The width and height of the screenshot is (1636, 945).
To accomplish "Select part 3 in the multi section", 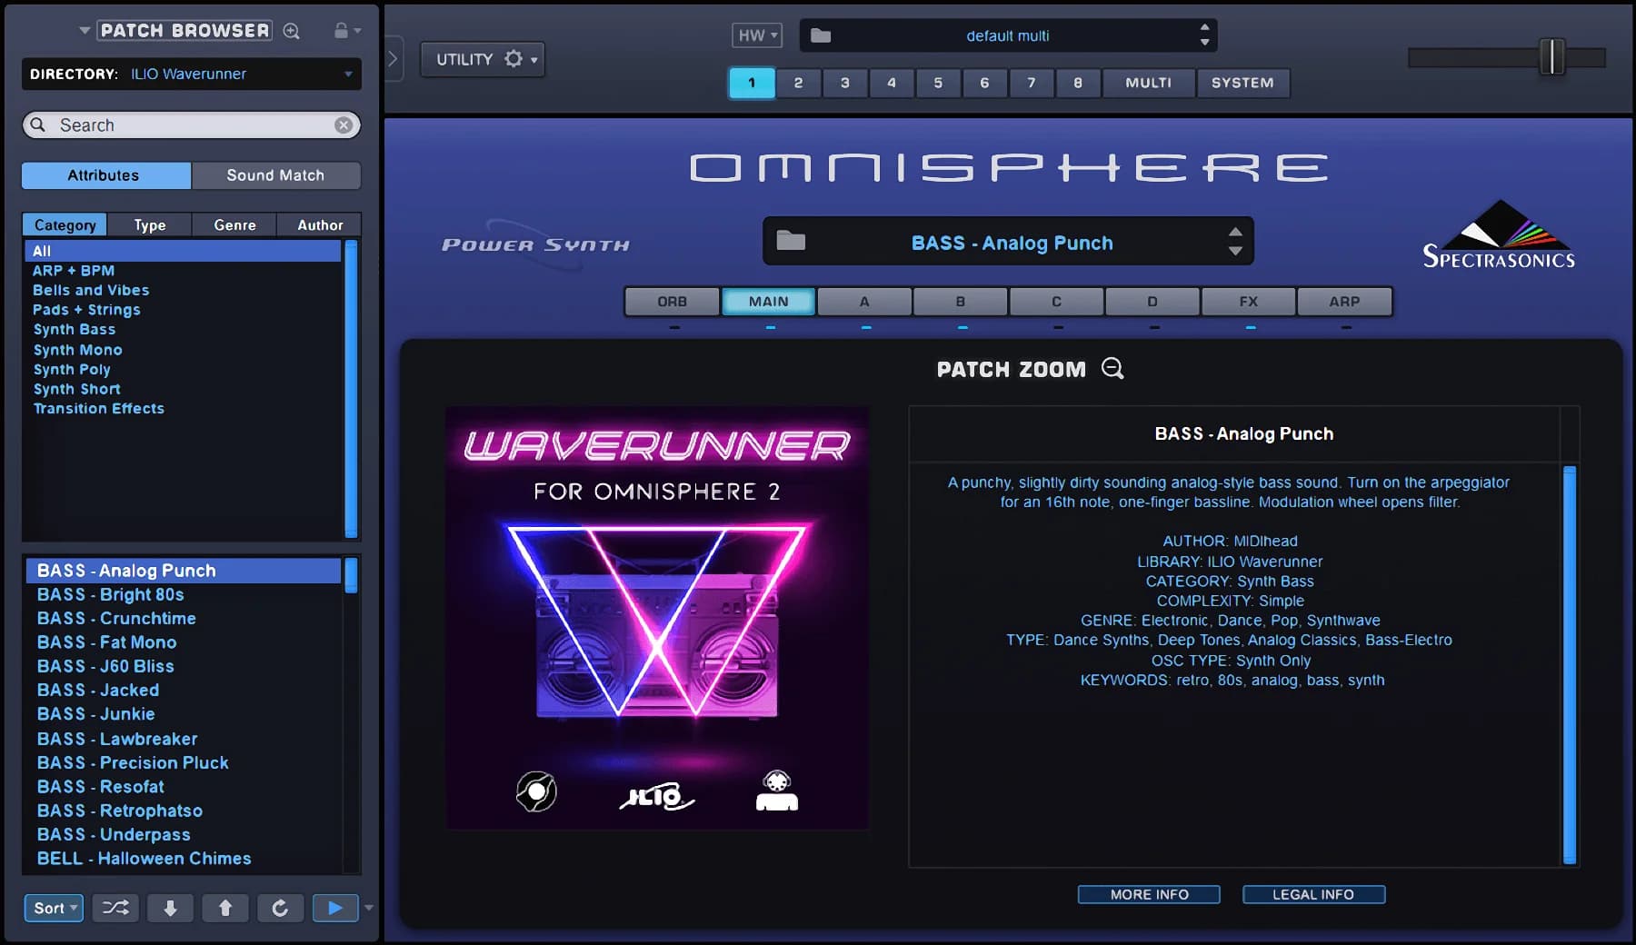I will (844, 83).
